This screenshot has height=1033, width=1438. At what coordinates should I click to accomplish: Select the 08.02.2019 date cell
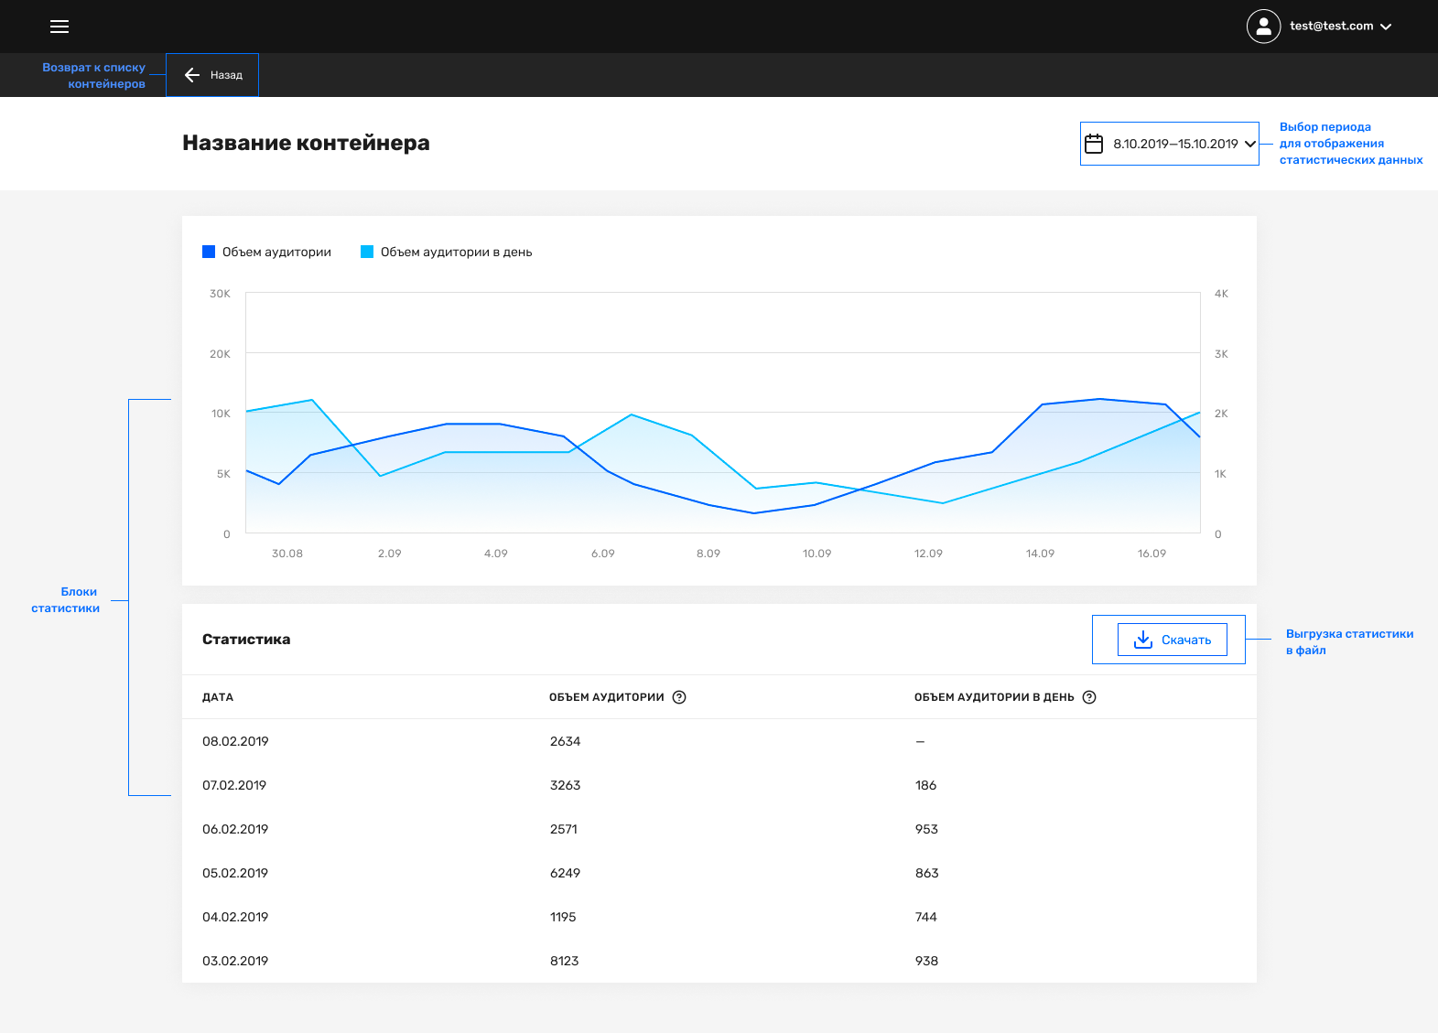tap(235, 741)
